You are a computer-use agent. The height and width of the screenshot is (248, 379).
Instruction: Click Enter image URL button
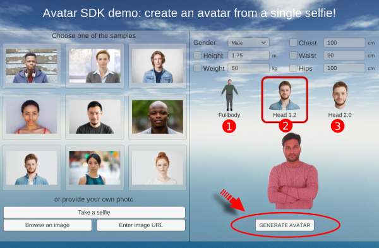pyautogui.click(x=141, y=225)
